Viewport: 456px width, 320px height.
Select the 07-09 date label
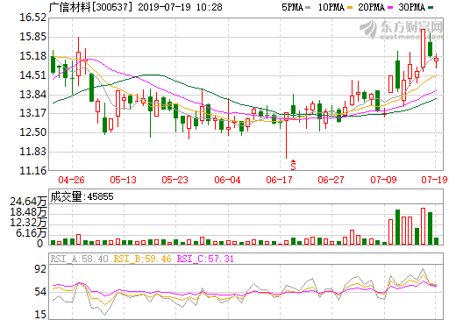(x=383, y=180)
